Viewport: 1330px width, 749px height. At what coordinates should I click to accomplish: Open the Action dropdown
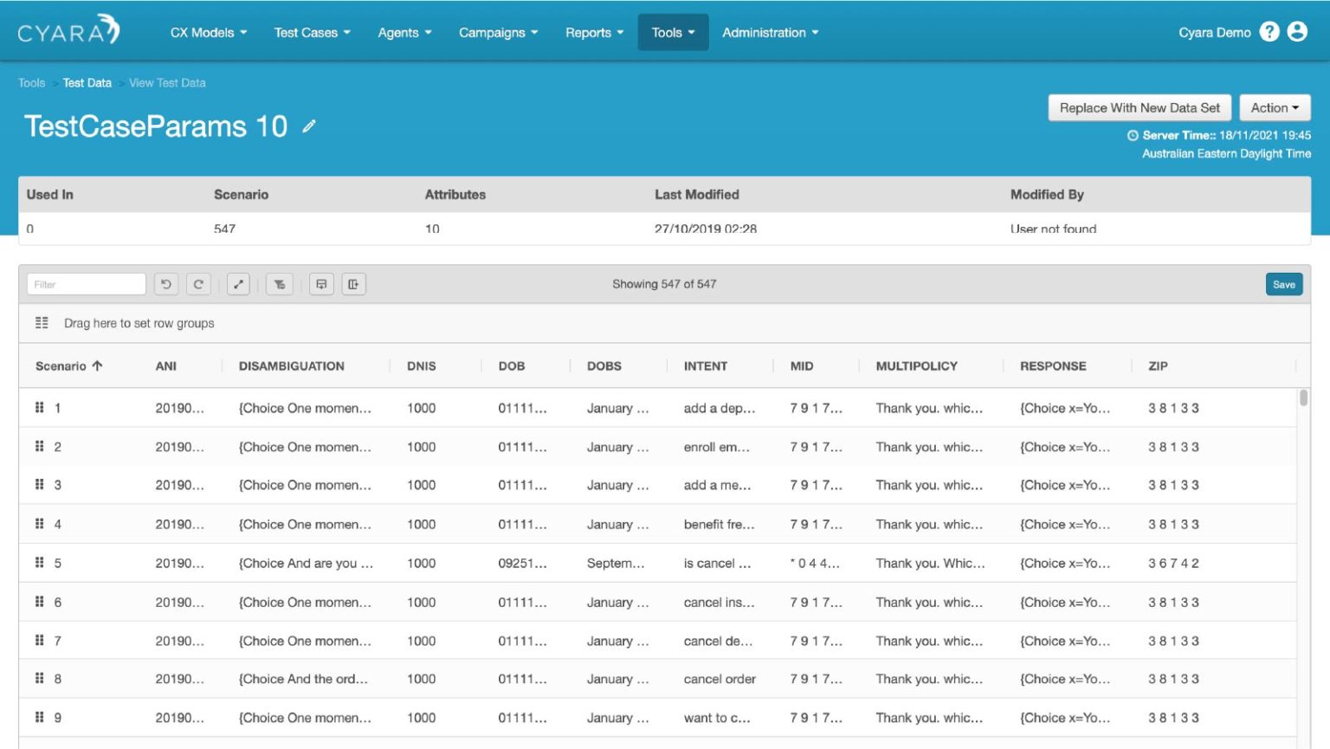coord(1274,107)
